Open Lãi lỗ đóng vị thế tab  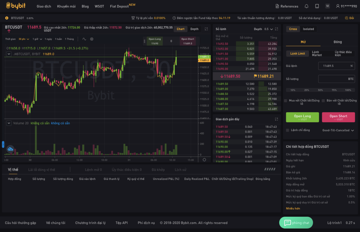click(42, 169)
